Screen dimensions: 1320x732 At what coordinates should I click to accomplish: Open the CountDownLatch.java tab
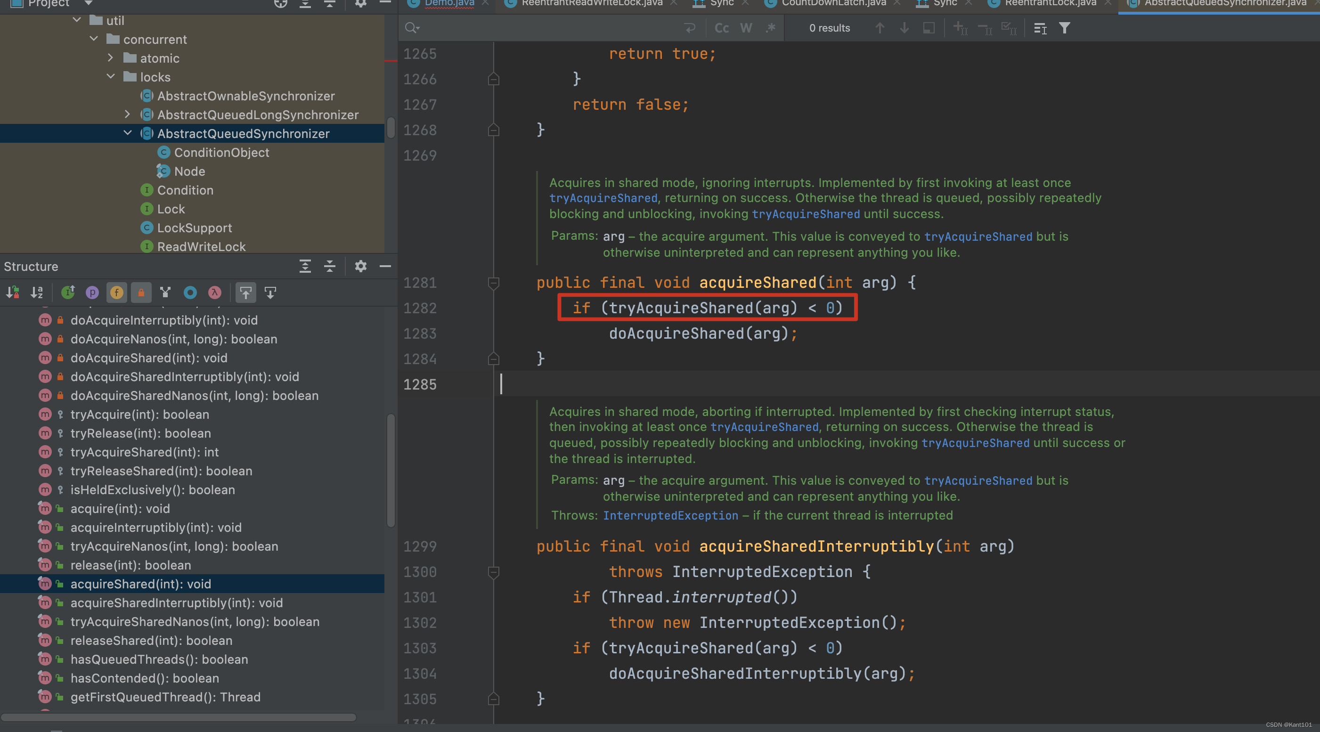coord(833,3)
